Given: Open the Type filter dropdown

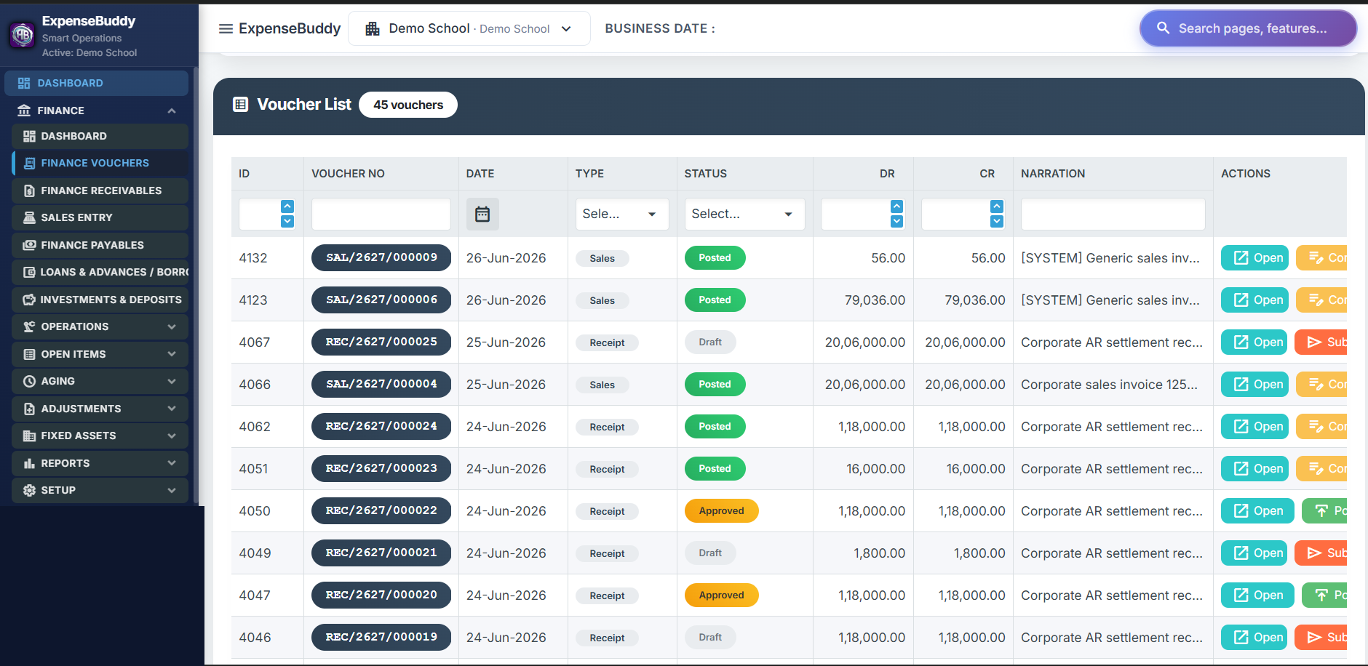Looking at the screenshot, I should tap(622, 214).
